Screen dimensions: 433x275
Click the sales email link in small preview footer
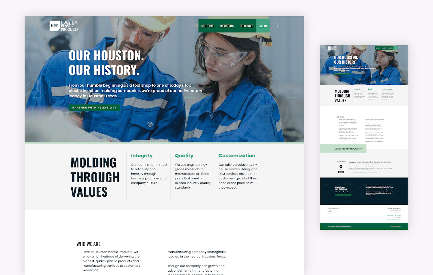(x=394, y=219)
